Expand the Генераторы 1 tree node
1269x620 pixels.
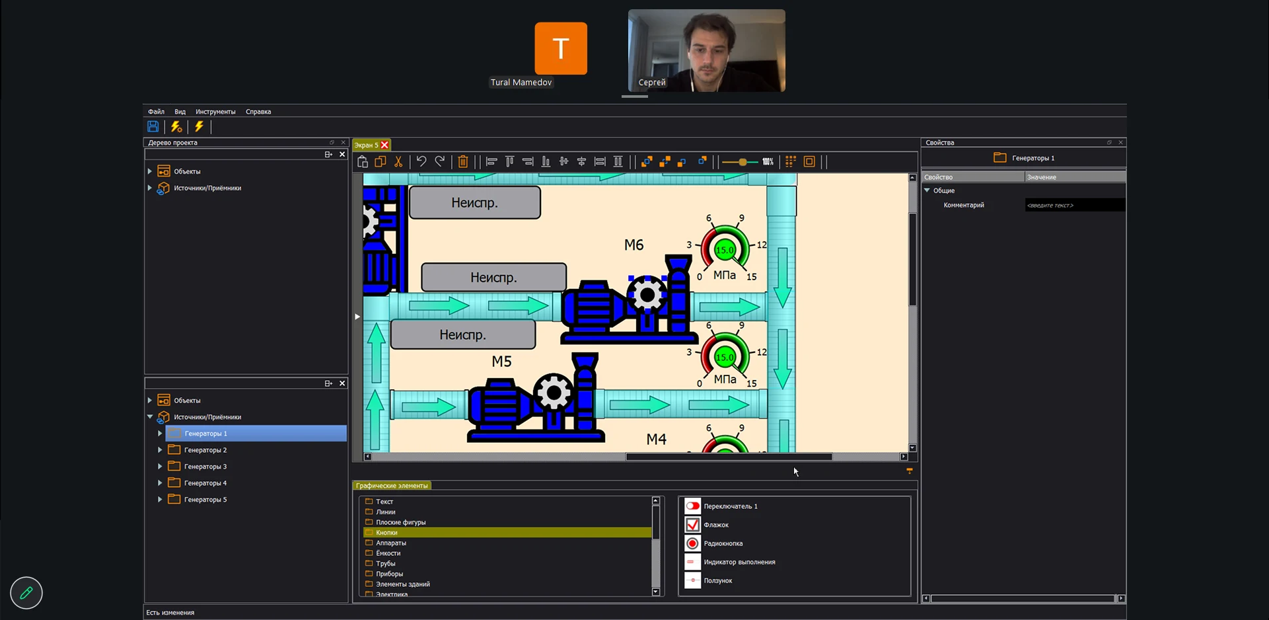[x=160, y=434]
